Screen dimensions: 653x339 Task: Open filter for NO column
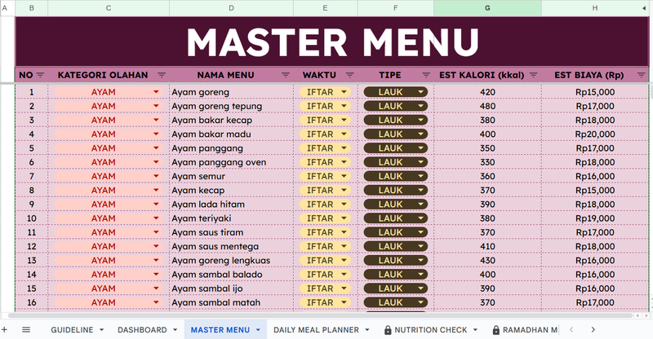[x=40, y=75]
